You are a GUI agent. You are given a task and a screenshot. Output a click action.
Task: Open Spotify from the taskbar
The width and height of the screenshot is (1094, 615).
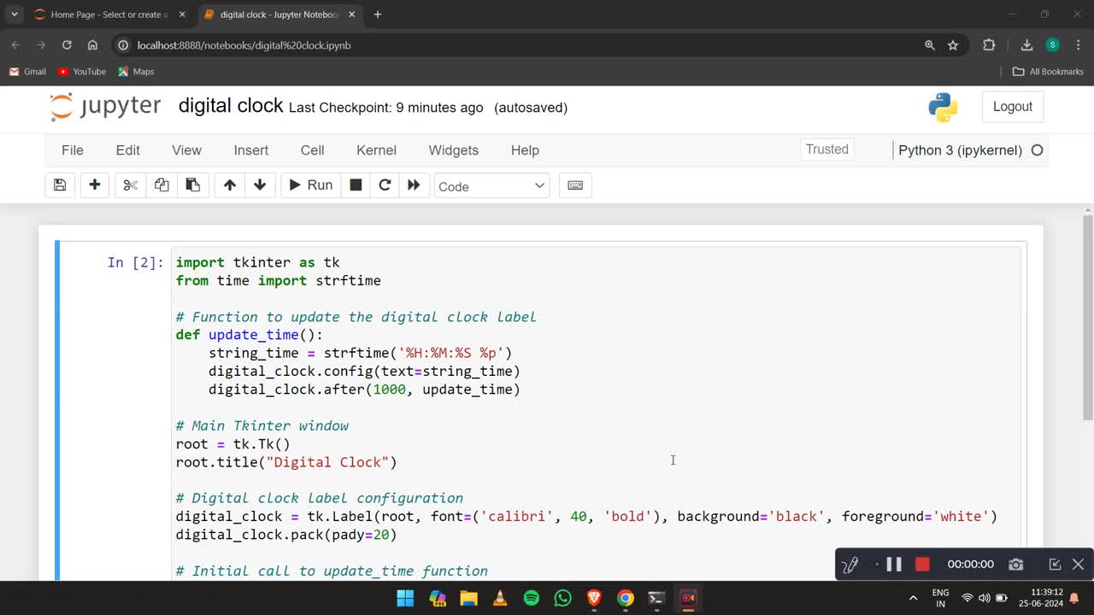[x=532, y=598]
